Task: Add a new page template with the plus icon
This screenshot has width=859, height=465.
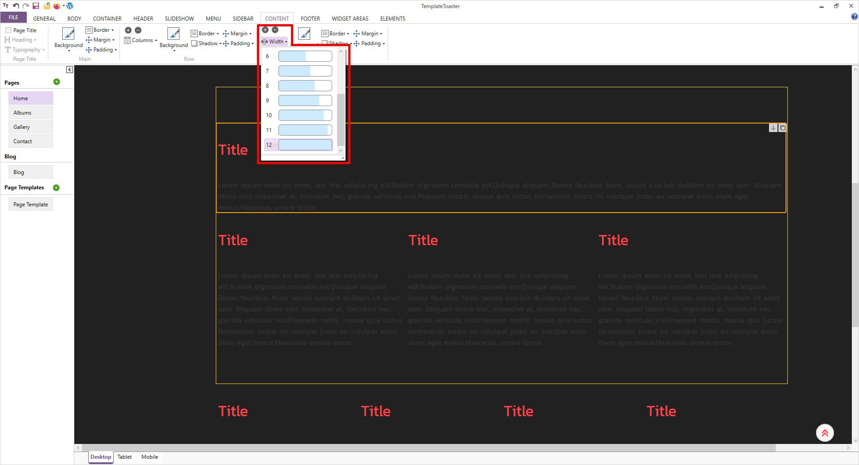Action: pos(56,188)
